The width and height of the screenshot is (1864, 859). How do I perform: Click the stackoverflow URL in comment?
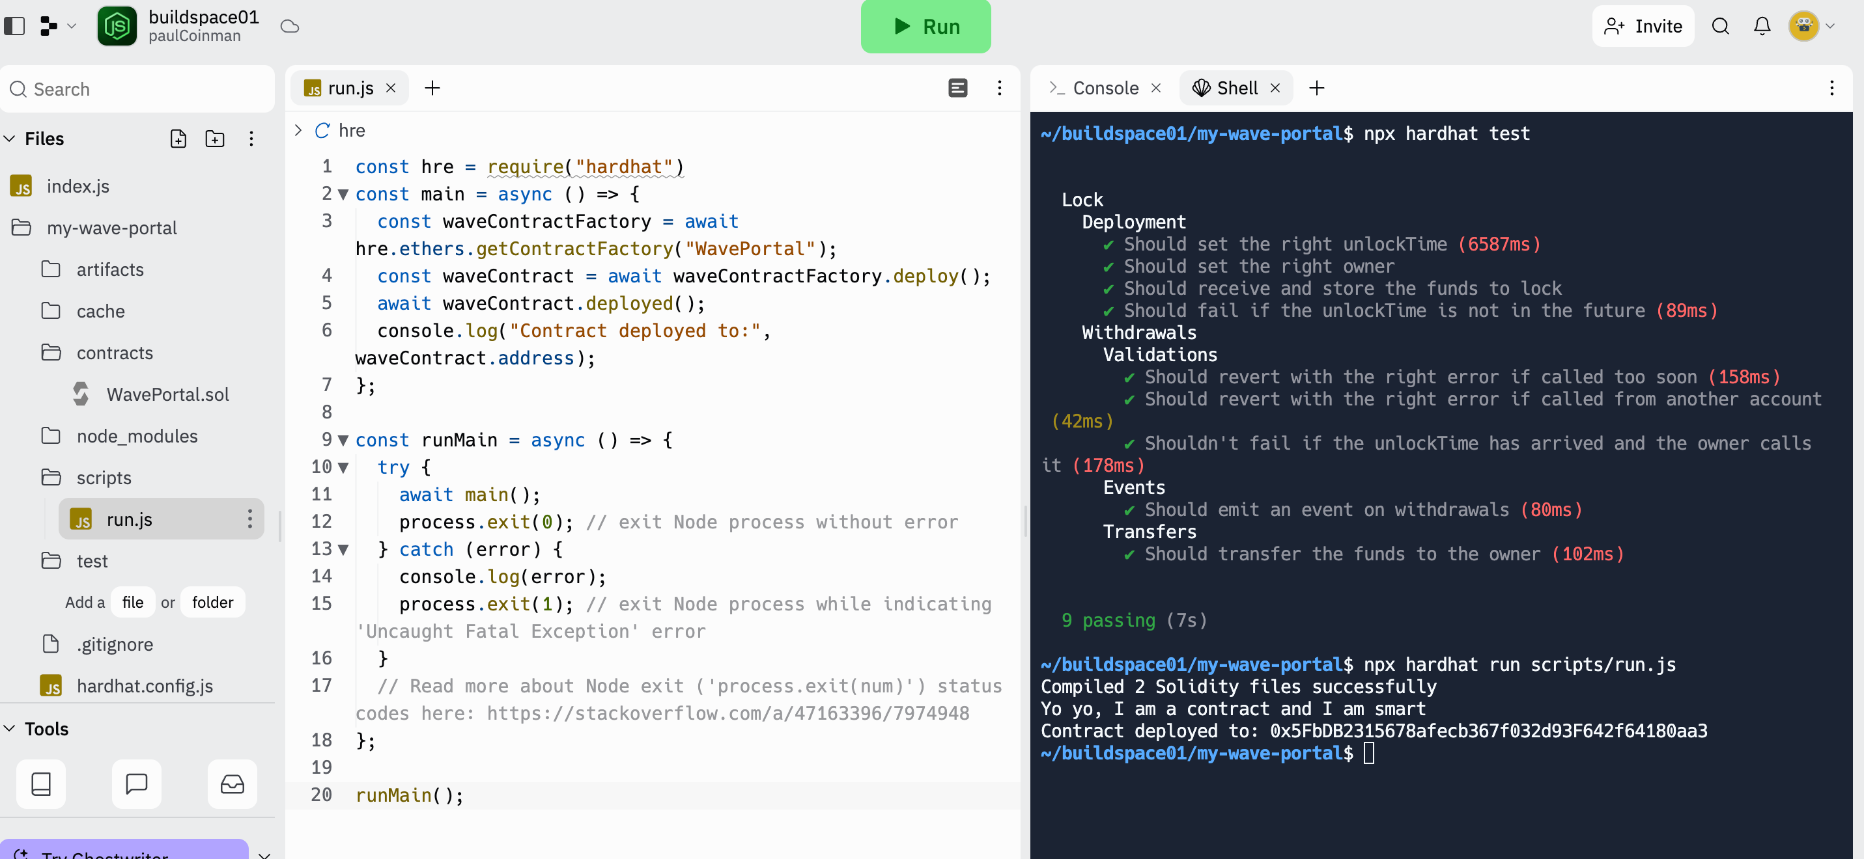pyautogui.click(x=728, y=714)
